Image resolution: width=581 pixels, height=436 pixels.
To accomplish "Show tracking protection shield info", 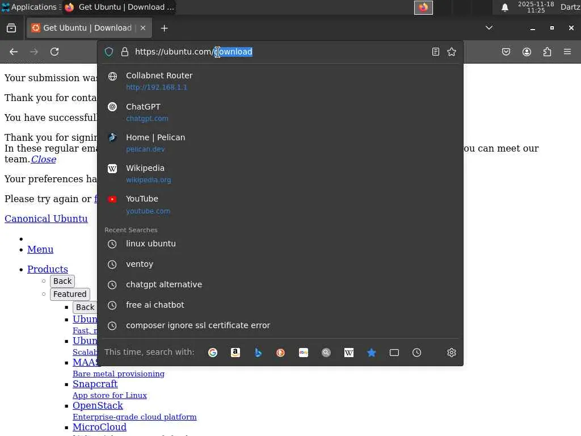I will 109,52.
